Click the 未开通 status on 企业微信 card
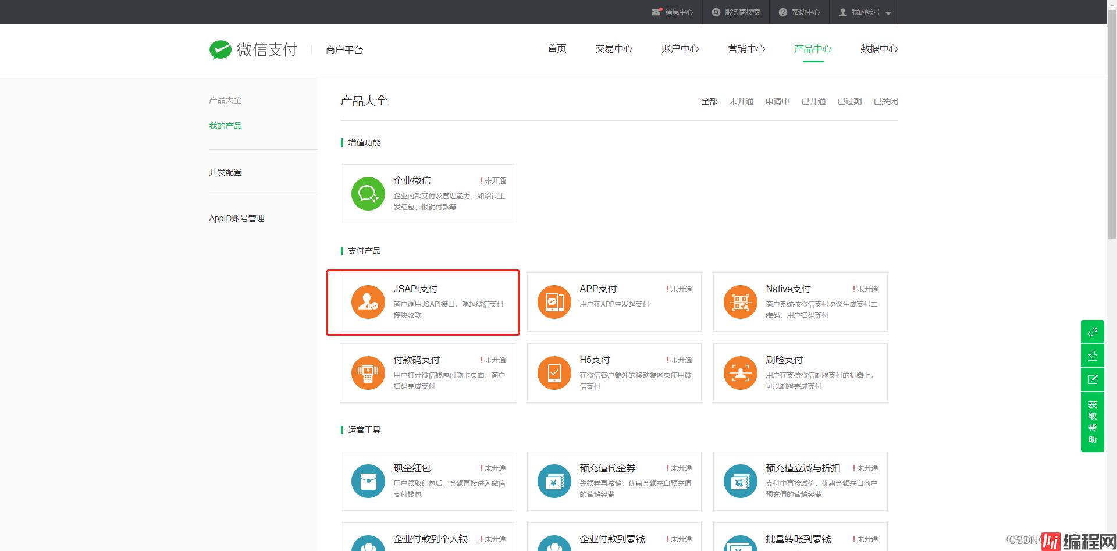1117x551 pixels. (x=493, y=180)
